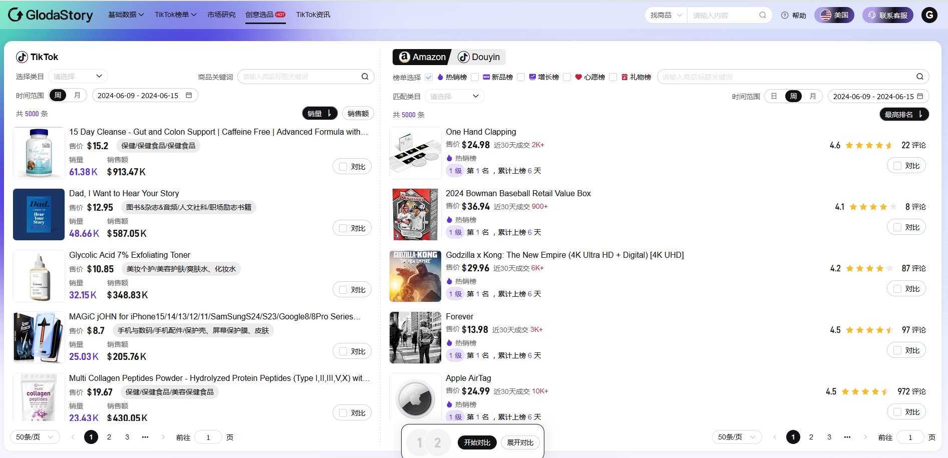Screen dimensions: 948x458
Task: Open 15 Day Cleanse product thumbnail
Action: pyautogui.click(x=39, y=153)
